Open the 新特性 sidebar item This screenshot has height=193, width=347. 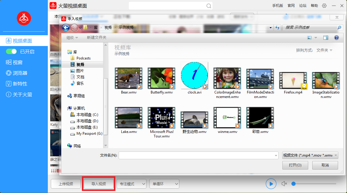pos(17,84)
